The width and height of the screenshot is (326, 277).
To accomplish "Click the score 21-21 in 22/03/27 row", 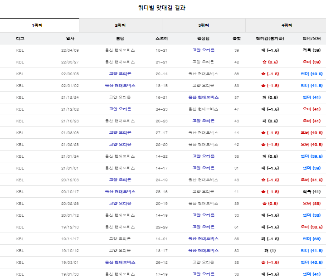I will point(161,62).
